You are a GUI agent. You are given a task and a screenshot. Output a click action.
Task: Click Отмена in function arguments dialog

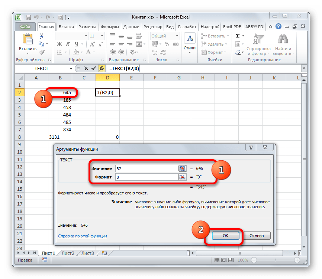(x=257, y=236)
